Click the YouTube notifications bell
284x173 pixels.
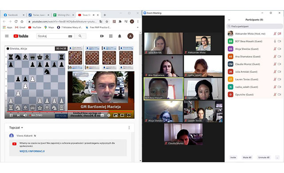pos(119,36)
